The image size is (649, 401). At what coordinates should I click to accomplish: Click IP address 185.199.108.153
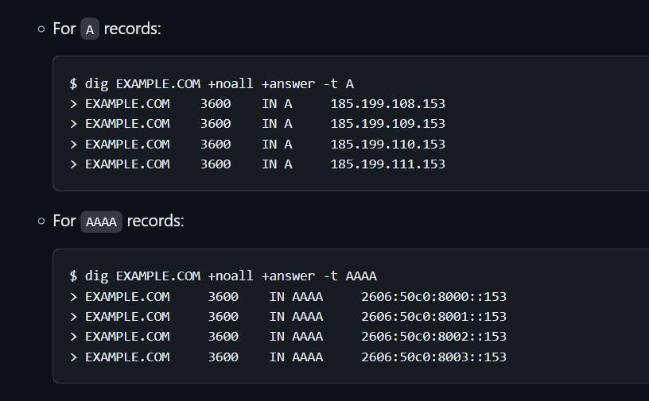388,104
